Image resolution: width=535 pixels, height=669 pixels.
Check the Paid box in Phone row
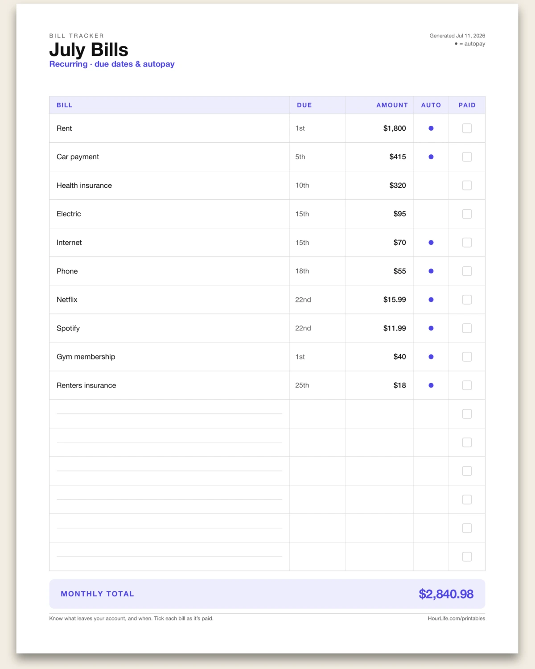tap(467, 271)
